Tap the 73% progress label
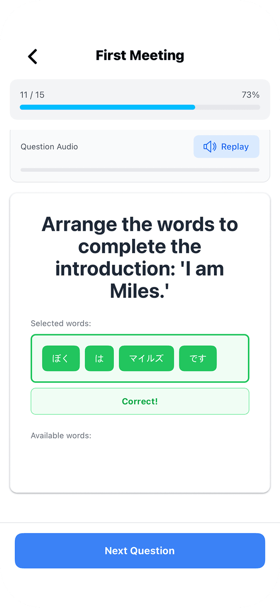The image size is (280, 608). pyautogui.click(x=250, y=95)
